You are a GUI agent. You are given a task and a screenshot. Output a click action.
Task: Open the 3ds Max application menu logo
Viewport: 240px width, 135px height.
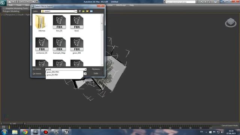point(3,3)
